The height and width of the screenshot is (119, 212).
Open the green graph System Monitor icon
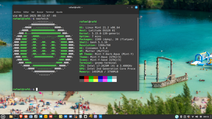pos(56,117)
